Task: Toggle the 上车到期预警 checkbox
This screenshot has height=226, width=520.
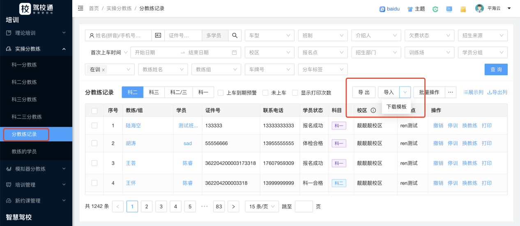Action: [x=221, y=93]
